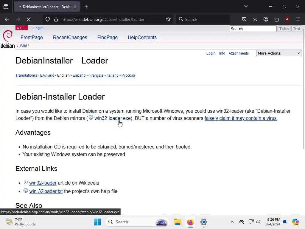Open the Translation(s) link
The image size is (305, 229).
[27, 75]
